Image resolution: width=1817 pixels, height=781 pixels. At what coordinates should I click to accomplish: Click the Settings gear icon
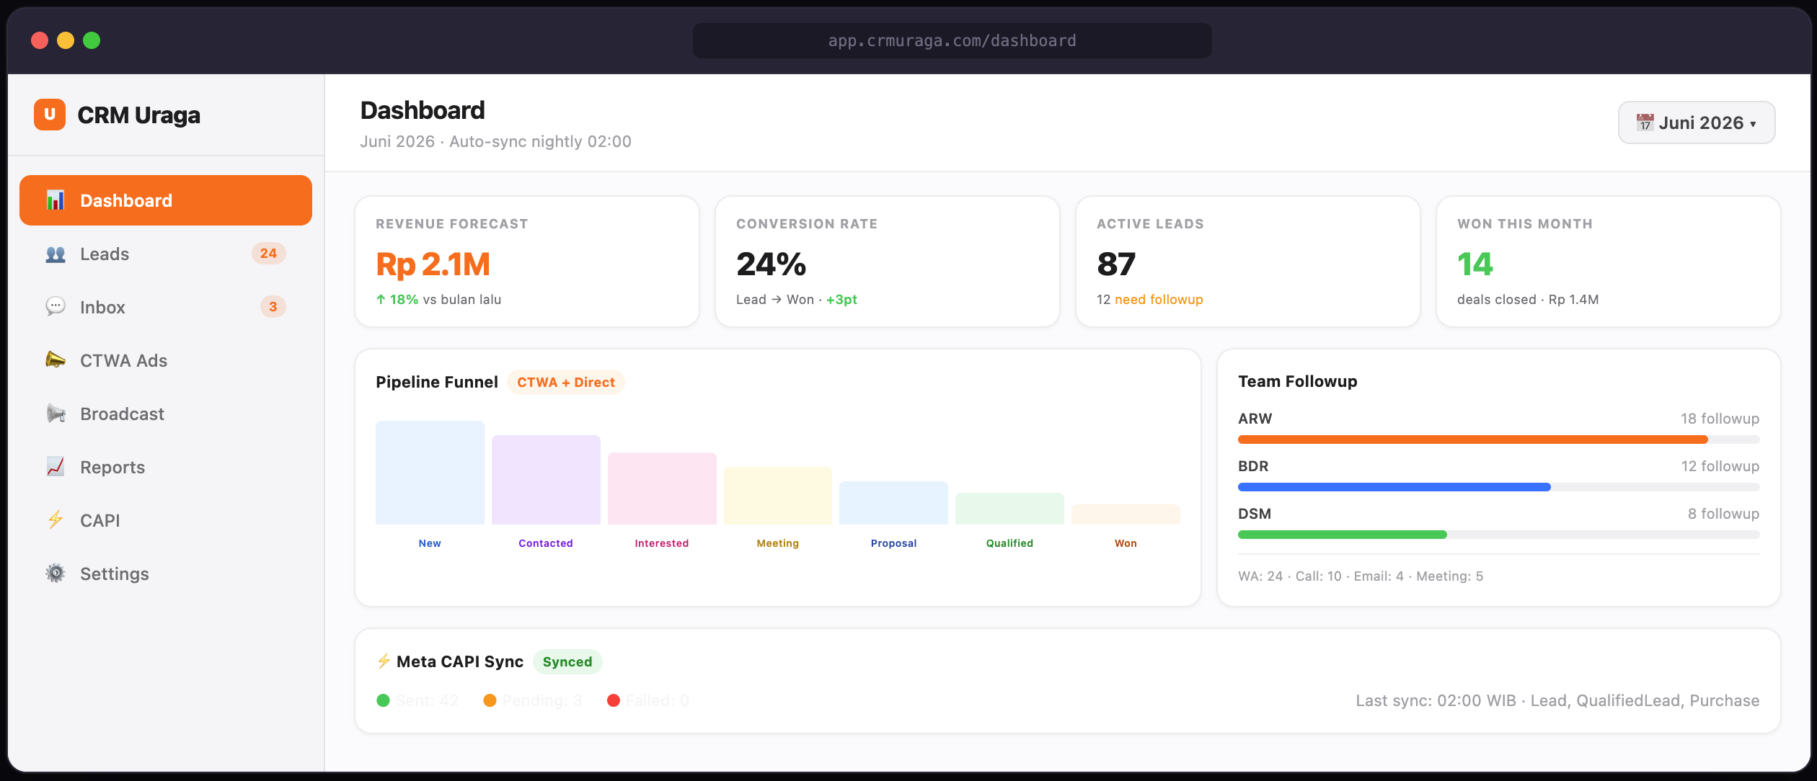point(56,574)
